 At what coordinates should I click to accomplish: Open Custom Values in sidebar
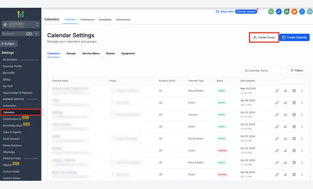pyautogui.click(x=12, y=178)
